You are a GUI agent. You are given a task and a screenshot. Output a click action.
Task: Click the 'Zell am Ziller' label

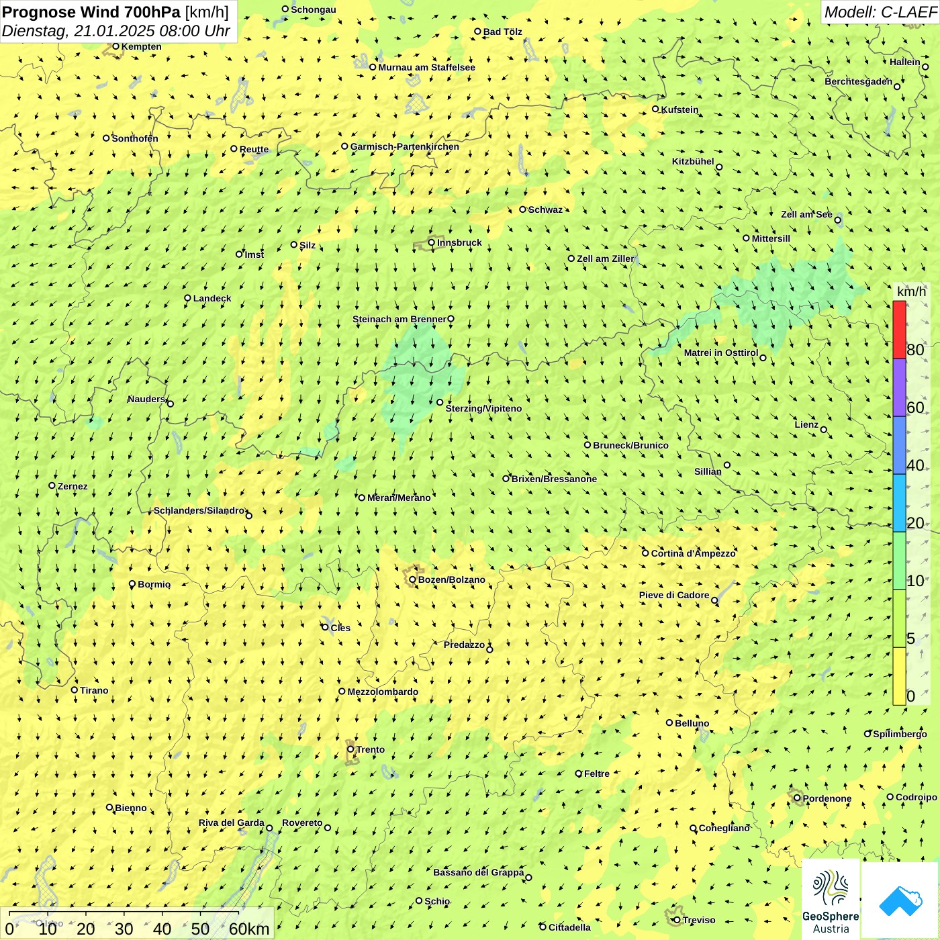606,258
